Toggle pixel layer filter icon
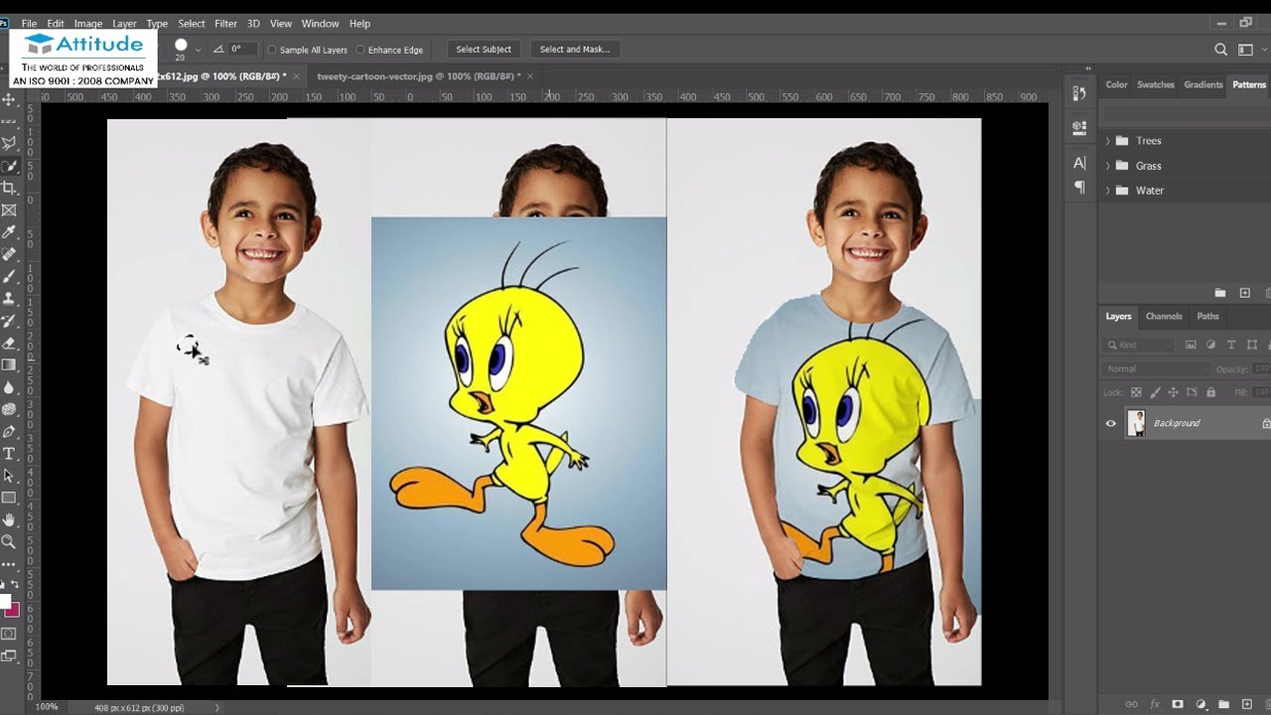 (x=1192, y=345)
